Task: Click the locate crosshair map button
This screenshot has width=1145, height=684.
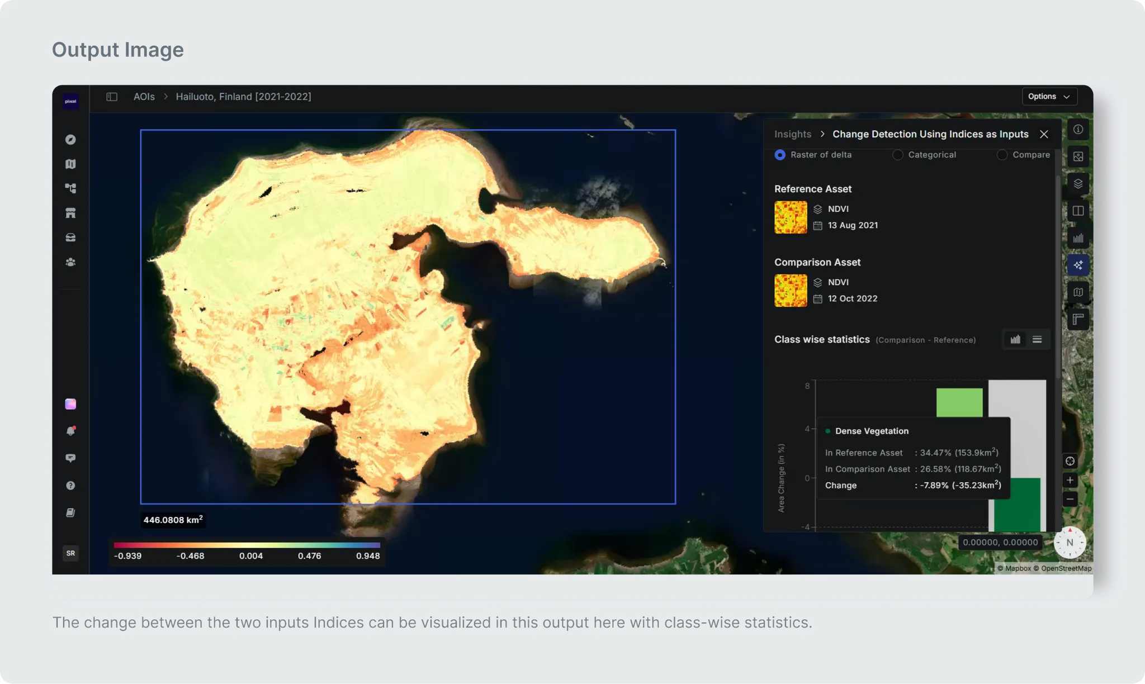Action: point(1070,461)
